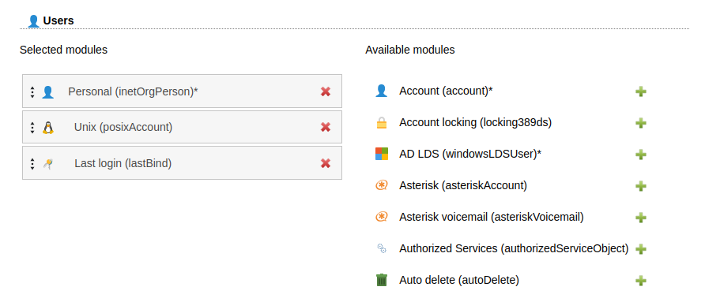Click the penguin icon of the Unix module

47,128
